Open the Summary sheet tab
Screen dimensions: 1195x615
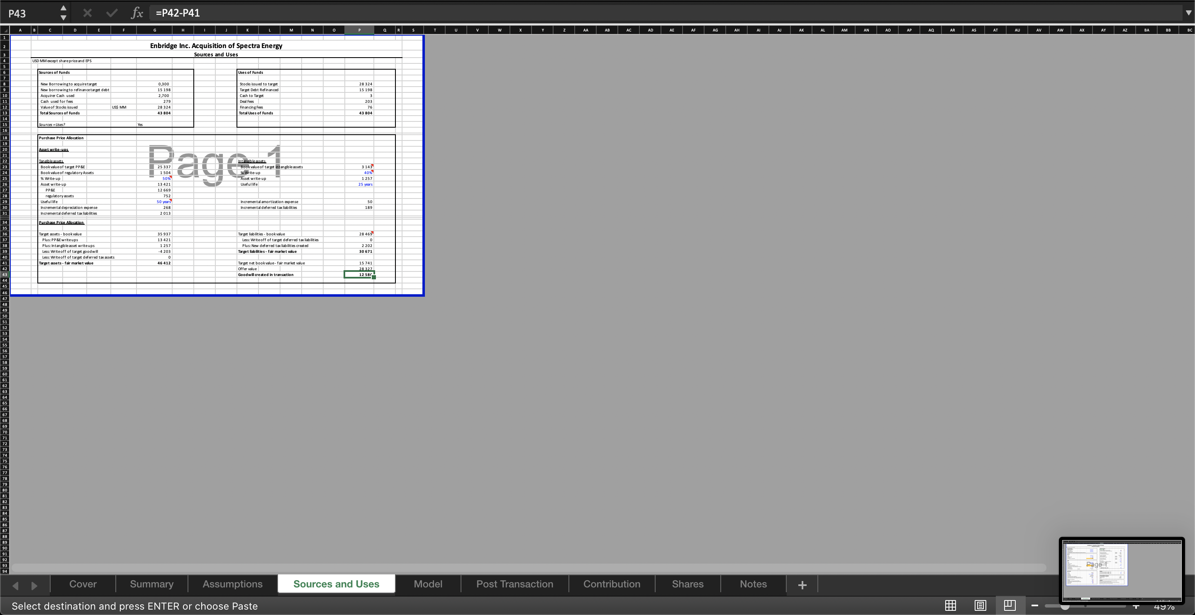tap(152, 584)
